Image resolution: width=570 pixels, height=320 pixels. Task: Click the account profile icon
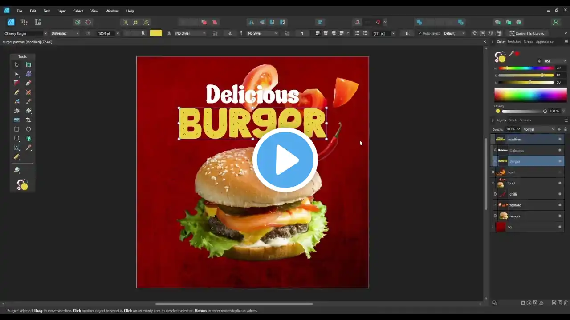pos(555,22)
